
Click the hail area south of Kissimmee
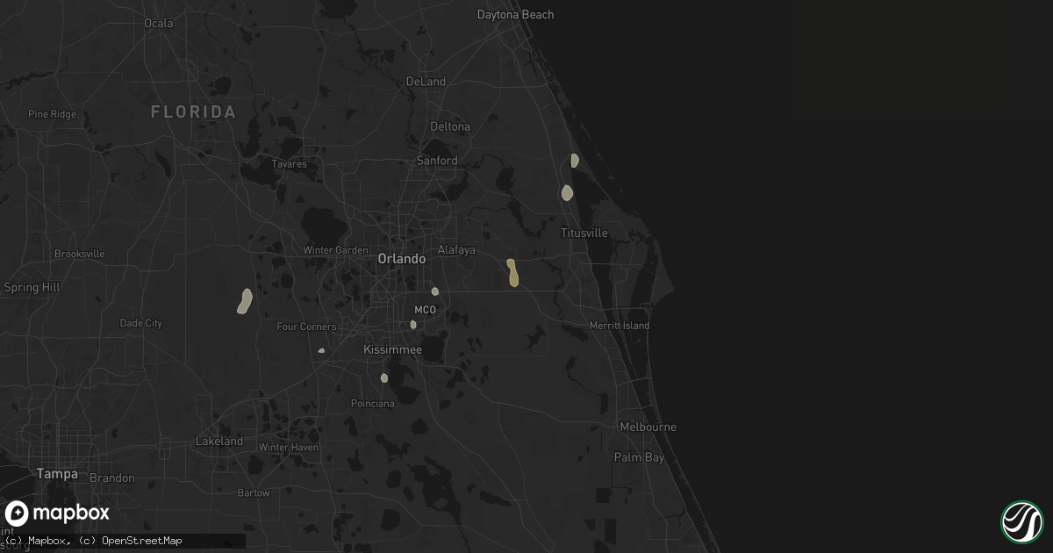[x=384, y=378]
